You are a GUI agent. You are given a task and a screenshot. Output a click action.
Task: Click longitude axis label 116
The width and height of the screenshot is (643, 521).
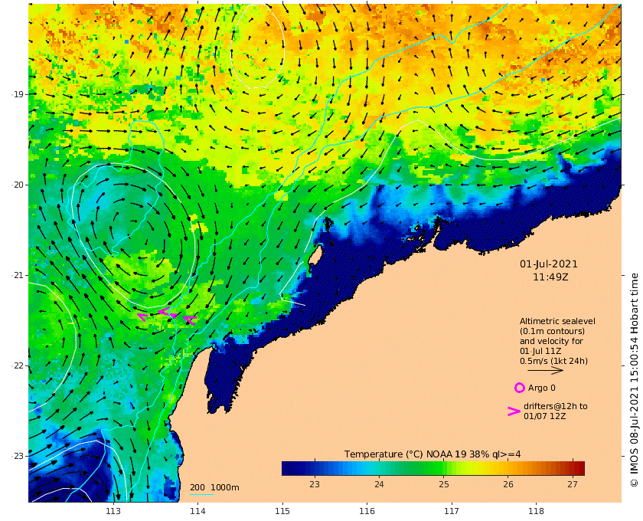pos(367,511)
